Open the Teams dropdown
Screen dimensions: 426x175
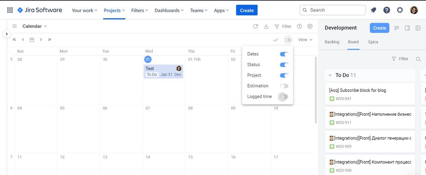point(199,10)
